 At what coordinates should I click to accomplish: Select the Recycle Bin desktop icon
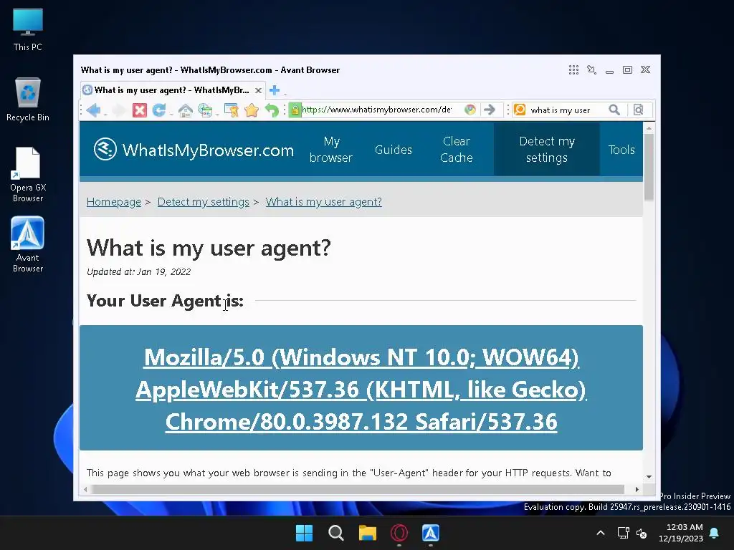28,99
